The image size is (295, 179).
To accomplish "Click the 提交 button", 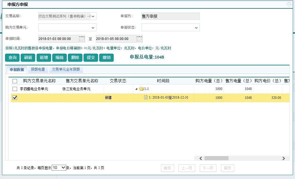I will point(91,58).
